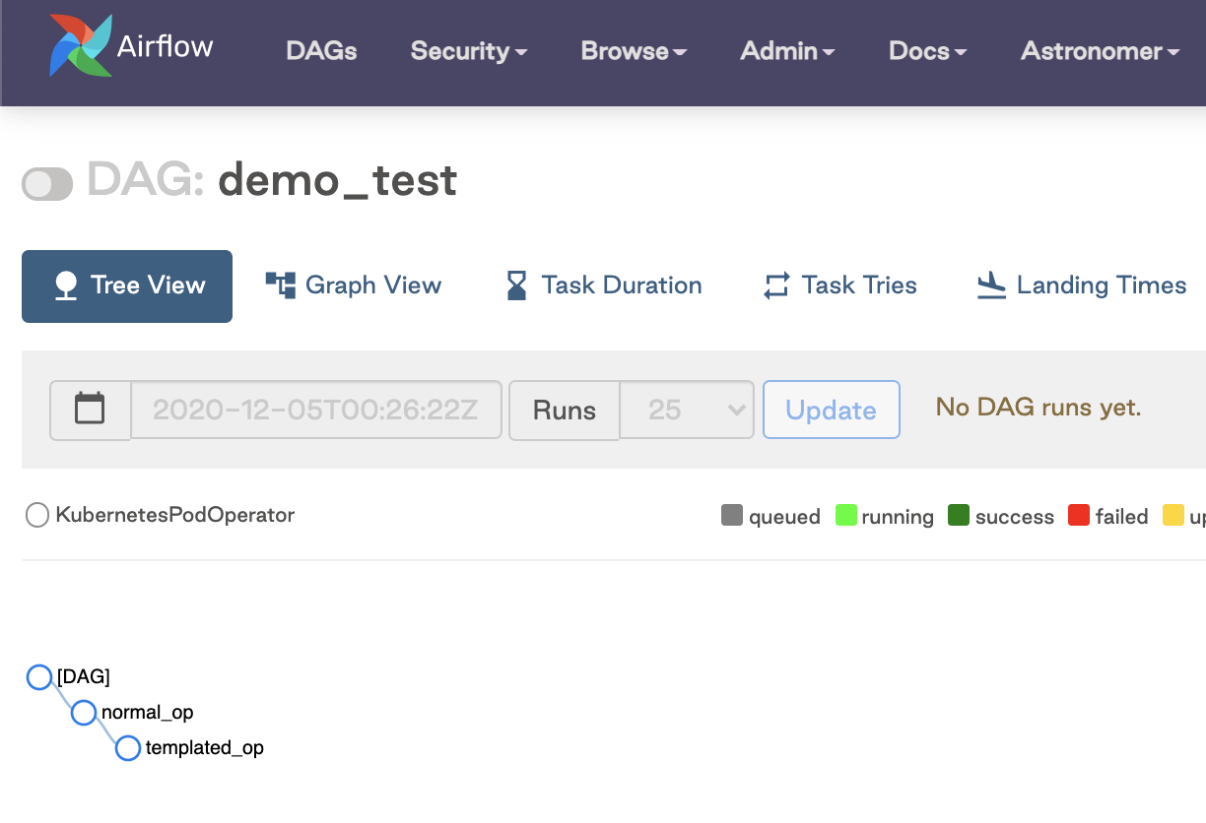Click the failed status red swatch
The height and width of the screenshot is (823, 1206).
(1079, 515)
